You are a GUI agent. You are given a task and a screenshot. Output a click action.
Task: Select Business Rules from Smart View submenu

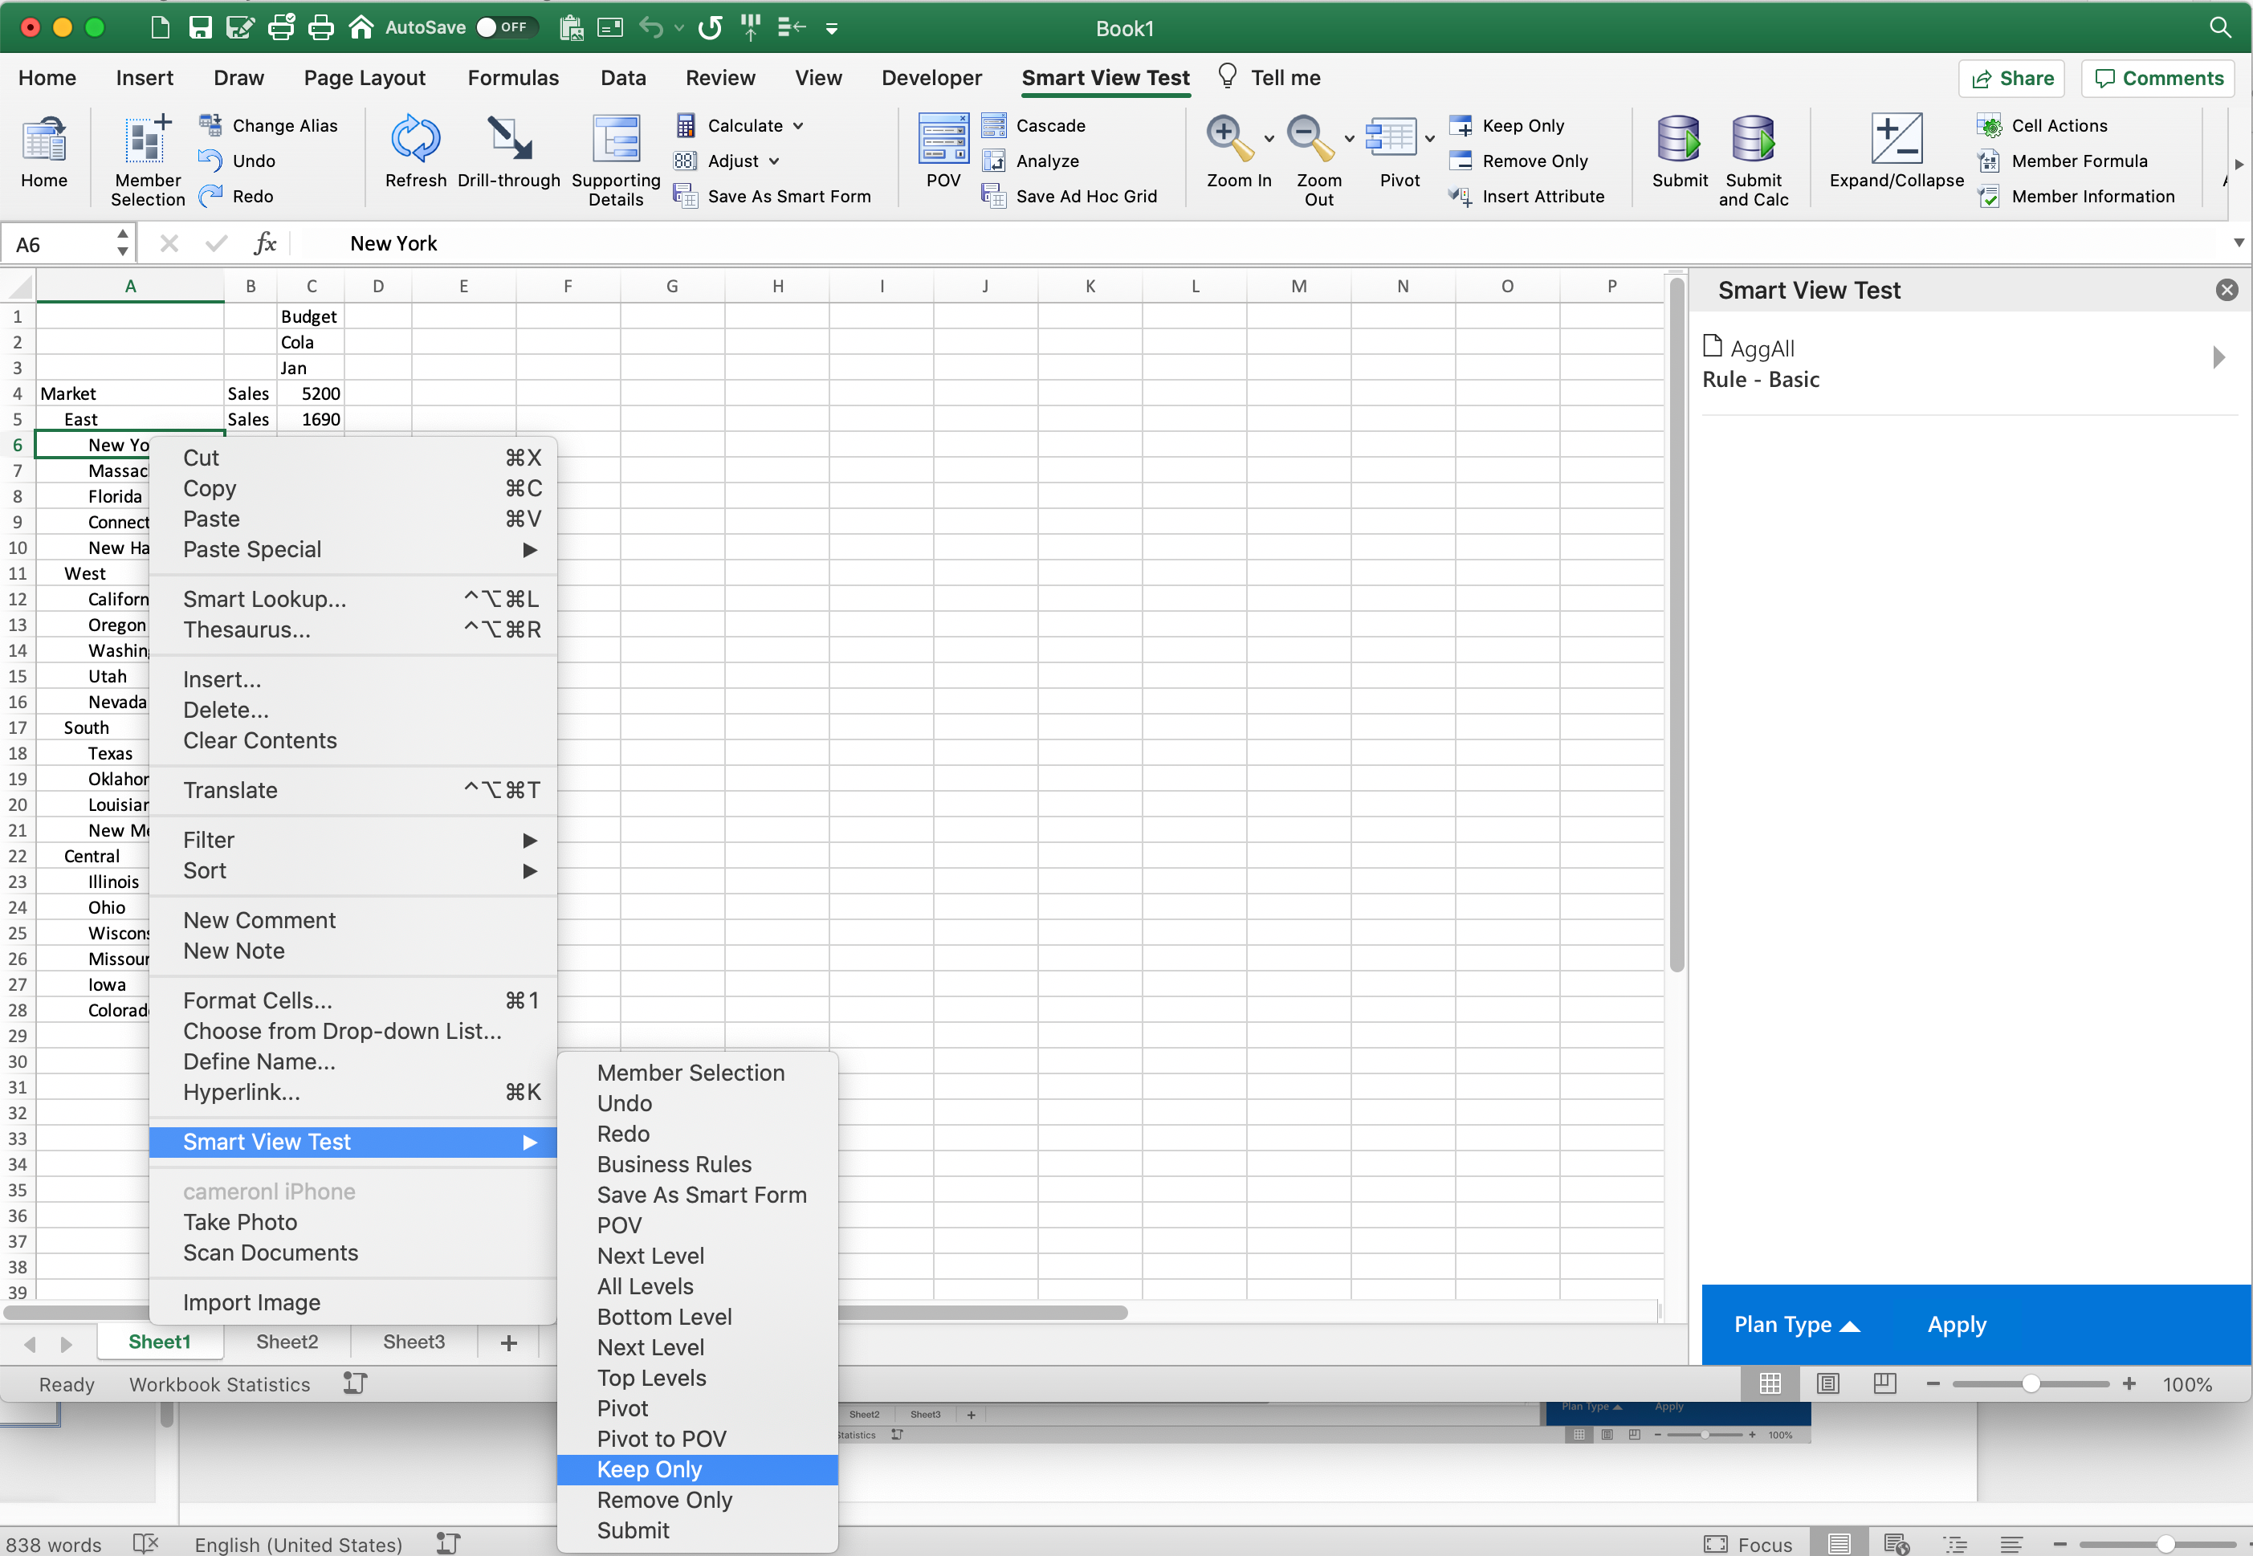[x=673, y=1164]
